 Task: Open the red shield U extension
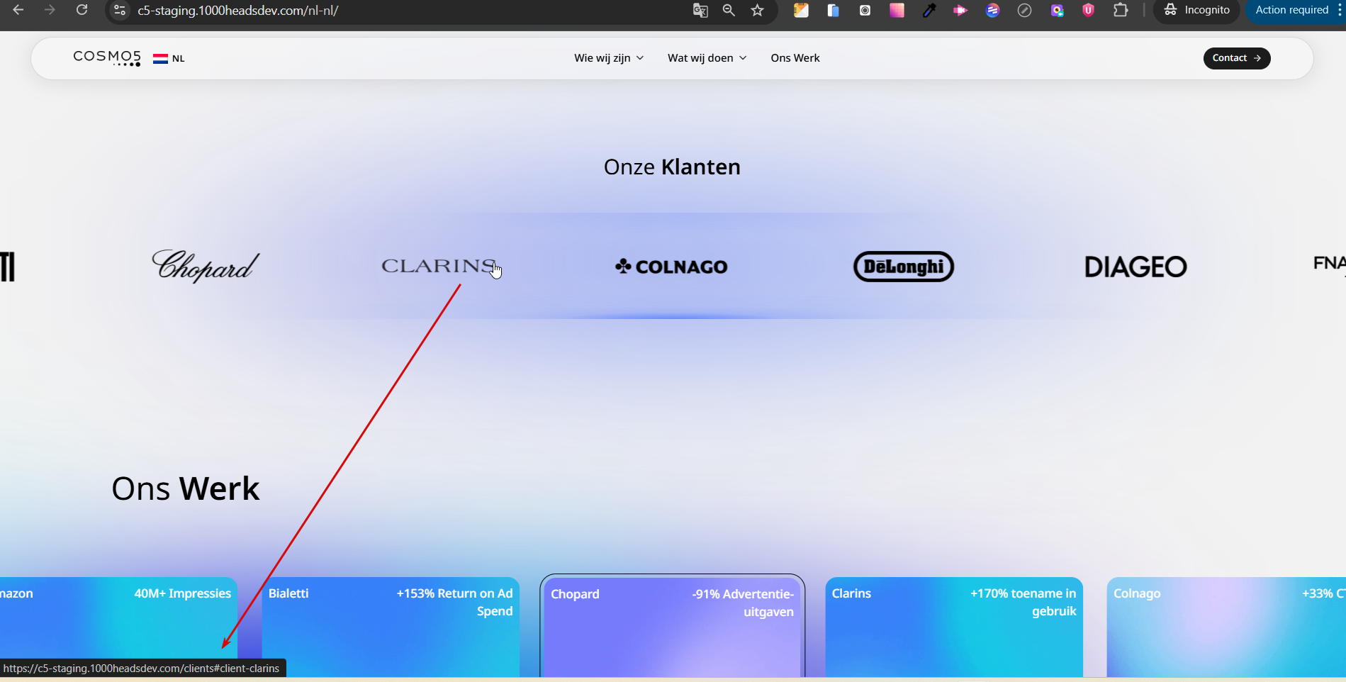(x=1089, y=11)
